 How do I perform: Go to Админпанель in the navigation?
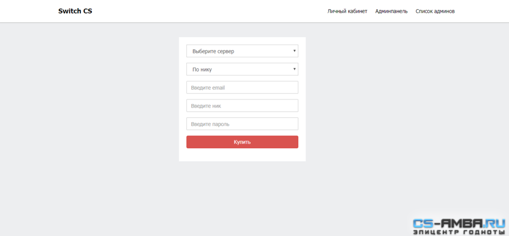[x=391, y=11]
